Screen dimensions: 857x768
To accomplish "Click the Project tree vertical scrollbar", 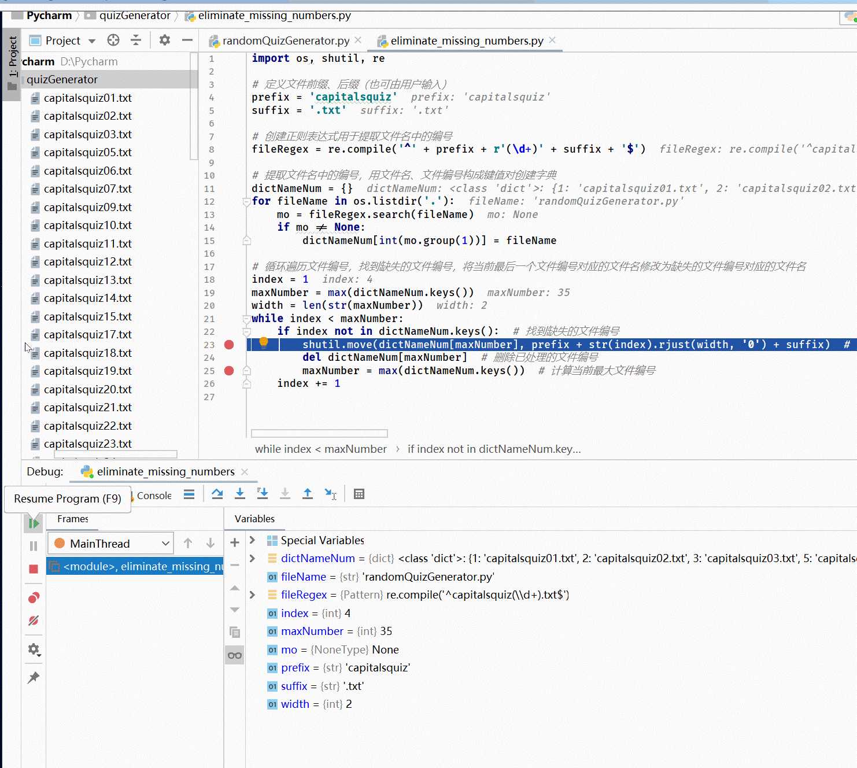I will point(194,106).
